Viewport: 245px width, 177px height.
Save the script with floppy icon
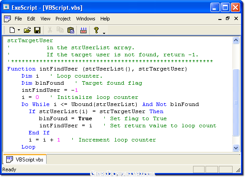coord(37,30)
